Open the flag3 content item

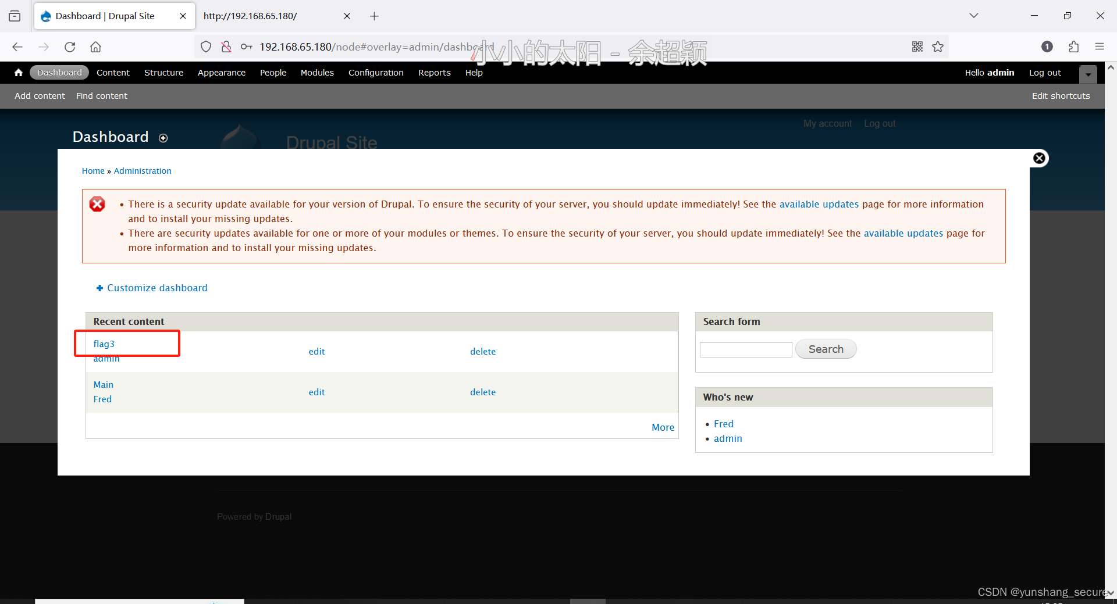[x=104, y=344]
